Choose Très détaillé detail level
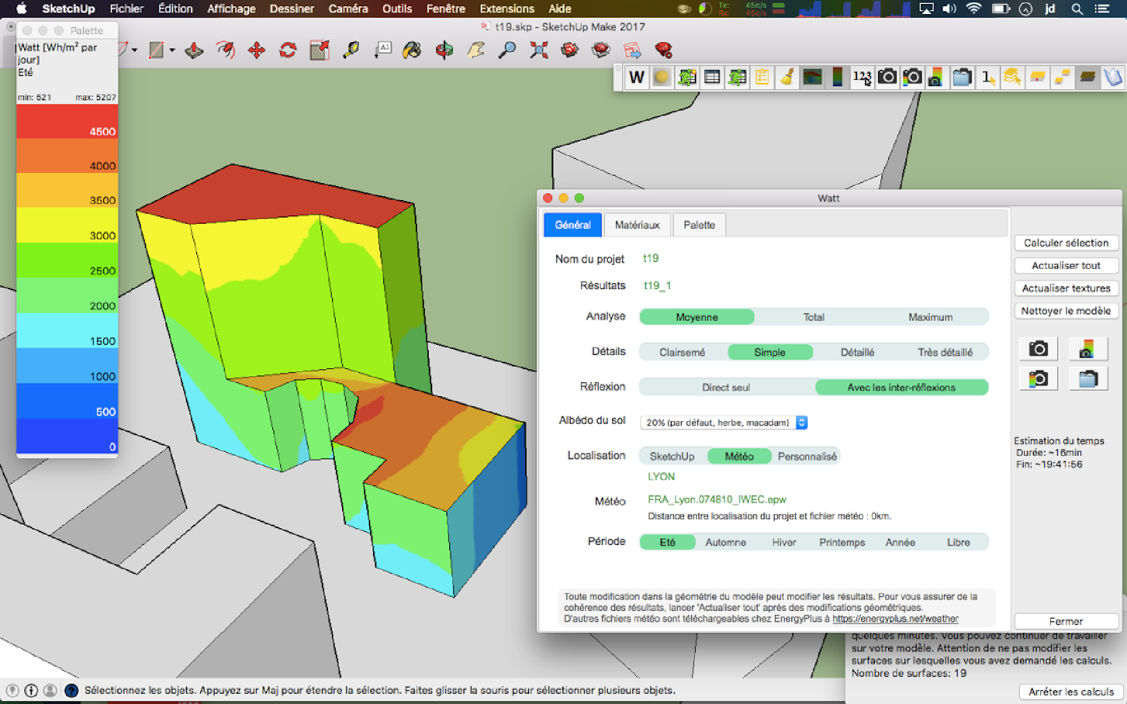This screenshot has width=1127, height=704. click(945, 352)
